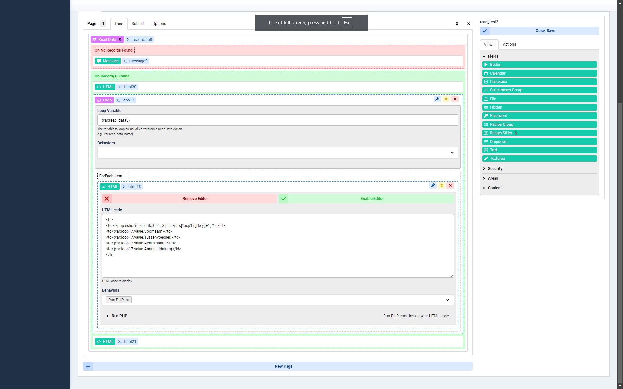Switch to the Submit tab
Screen dimensions: 623x389
(x=138, y=24)
